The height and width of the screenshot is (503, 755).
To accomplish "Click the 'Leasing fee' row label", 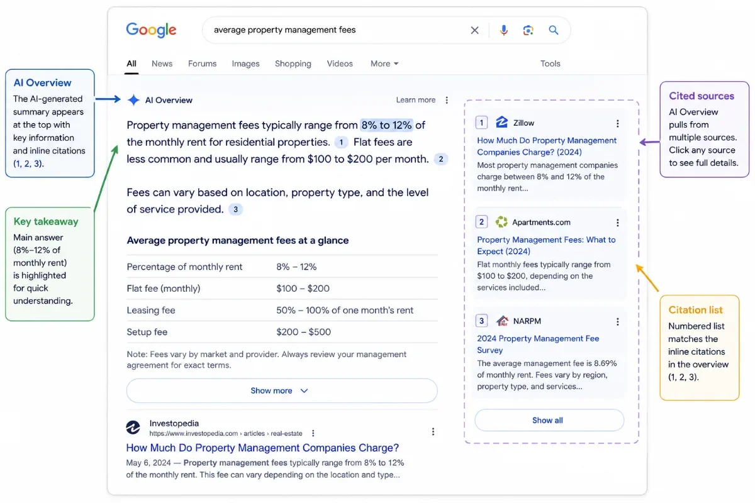I will 151,310.
